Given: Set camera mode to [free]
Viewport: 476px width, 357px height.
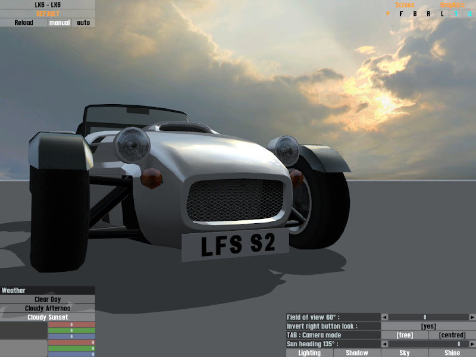Looking at the screenshot, I should (x=405, y=335).
